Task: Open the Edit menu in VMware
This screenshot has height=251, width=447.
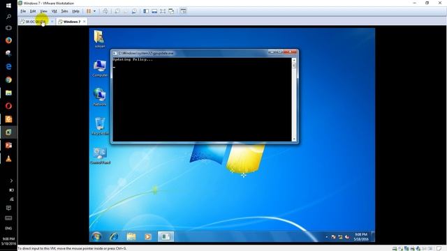Action: (33, 11)
